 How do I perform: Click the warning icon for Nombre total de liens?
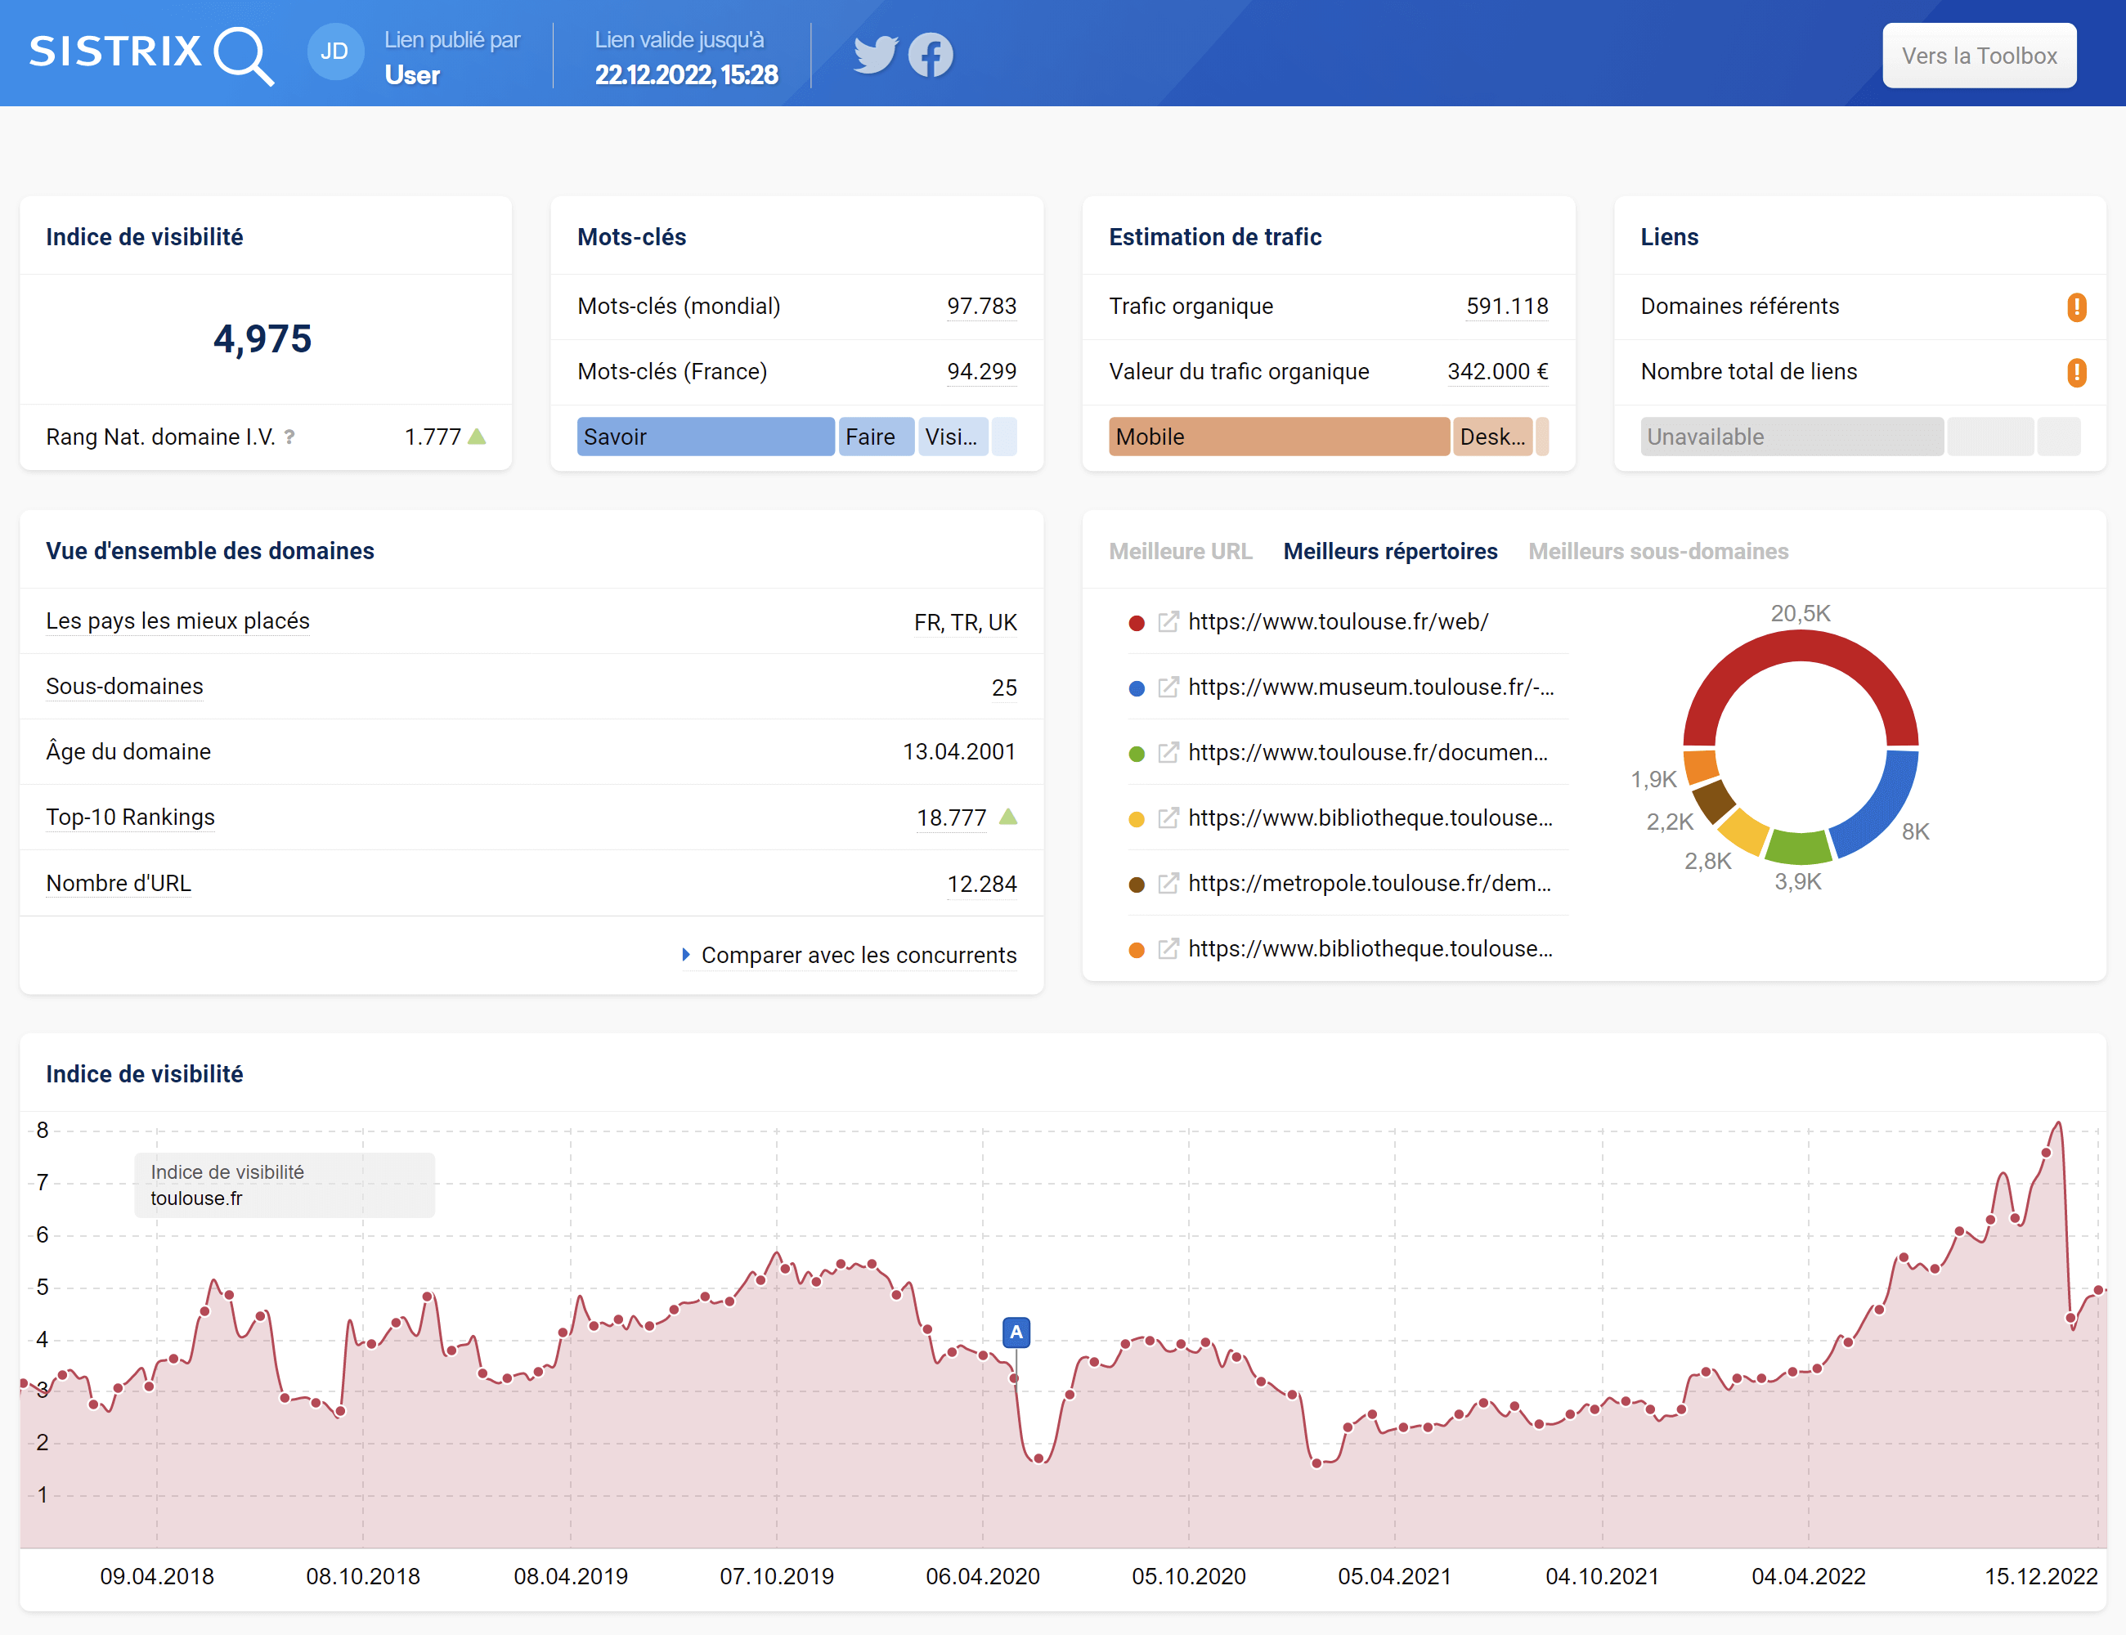[x=2076, y=372]
